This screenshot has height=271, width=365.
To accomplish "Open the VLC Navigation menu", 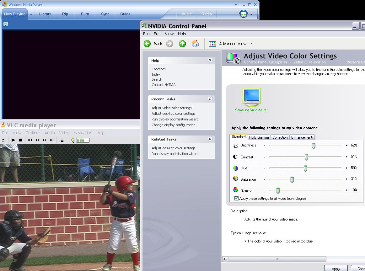I will (83, 133).
